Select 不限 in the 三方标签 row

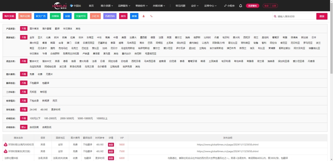[24, 92]
